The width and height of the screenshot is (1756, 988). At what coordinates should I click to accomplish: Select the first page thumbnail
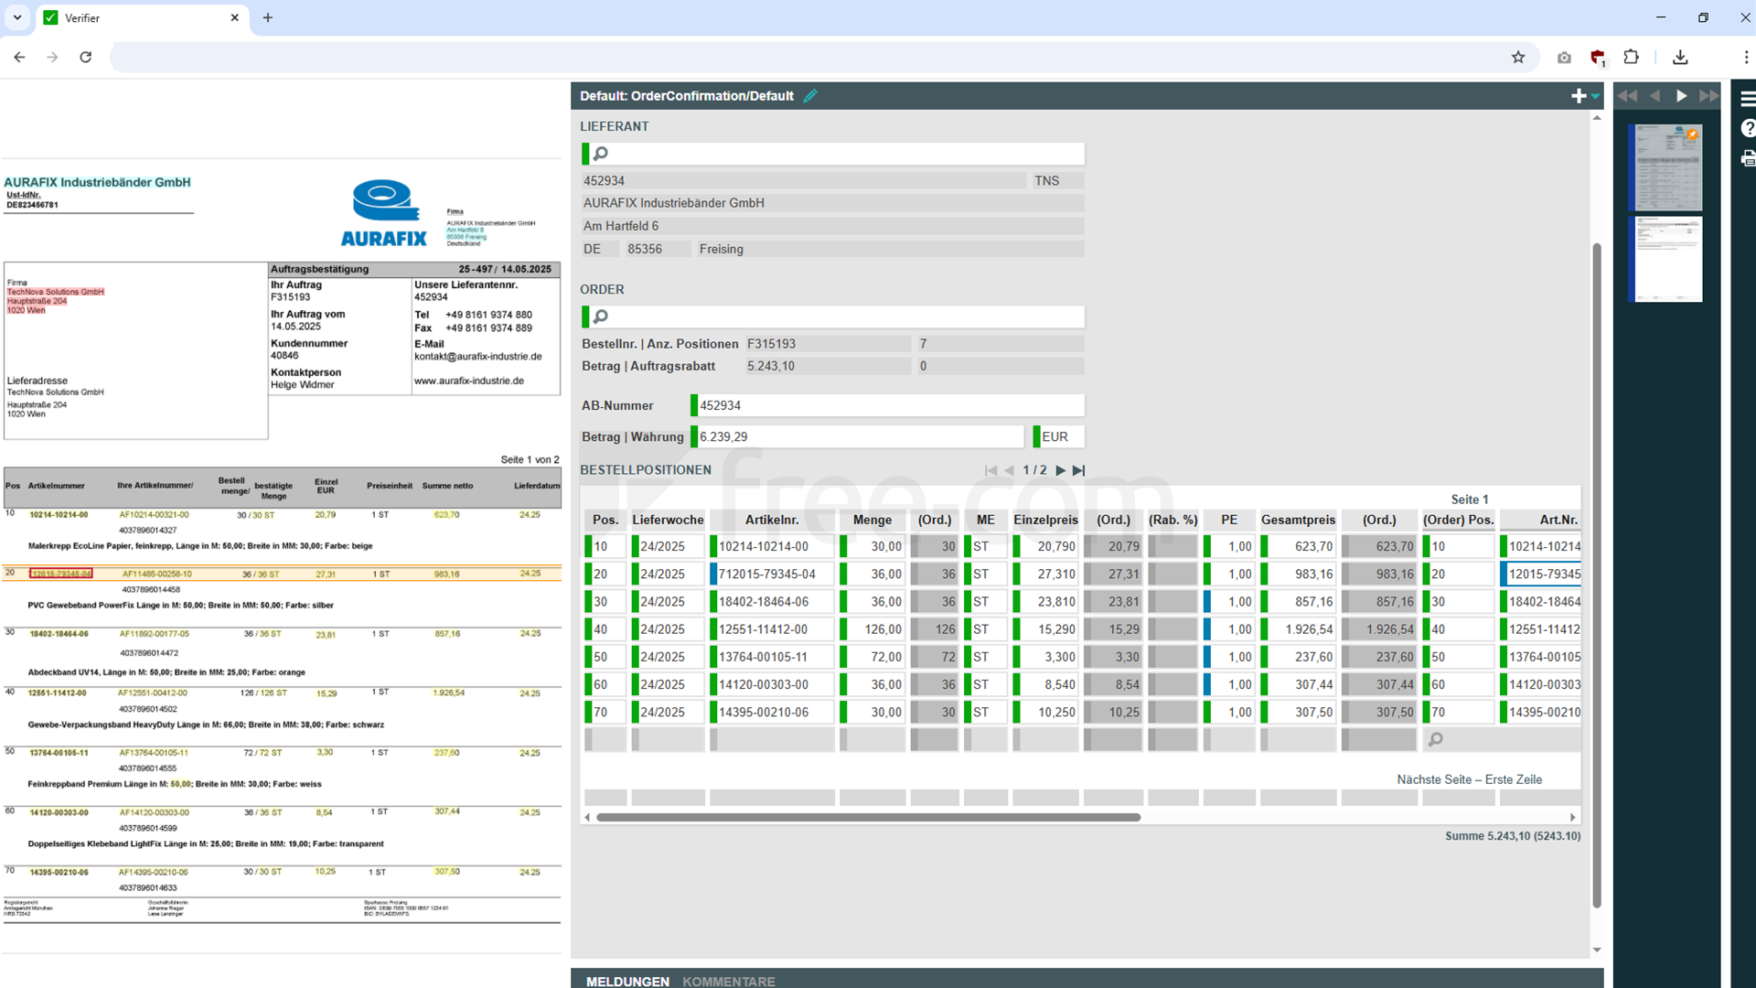1667,168
